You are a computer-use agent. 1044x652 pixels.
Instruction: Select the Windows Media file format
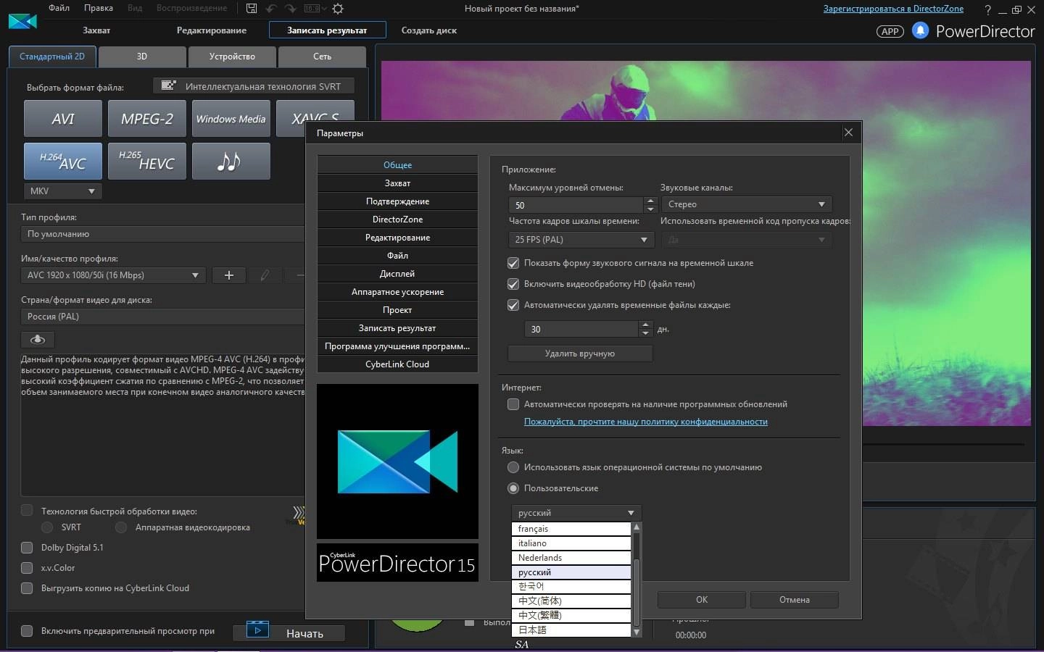click(x=231, y=119)
